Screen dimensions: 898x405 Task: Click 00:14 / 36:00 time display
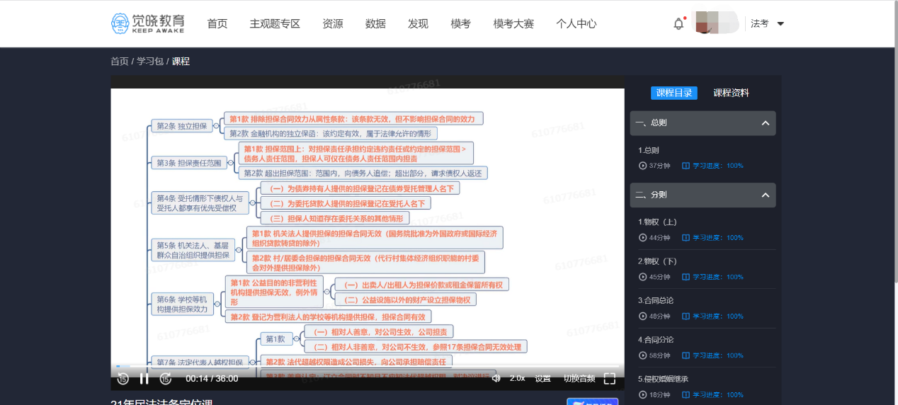click(x=212, y=379)
